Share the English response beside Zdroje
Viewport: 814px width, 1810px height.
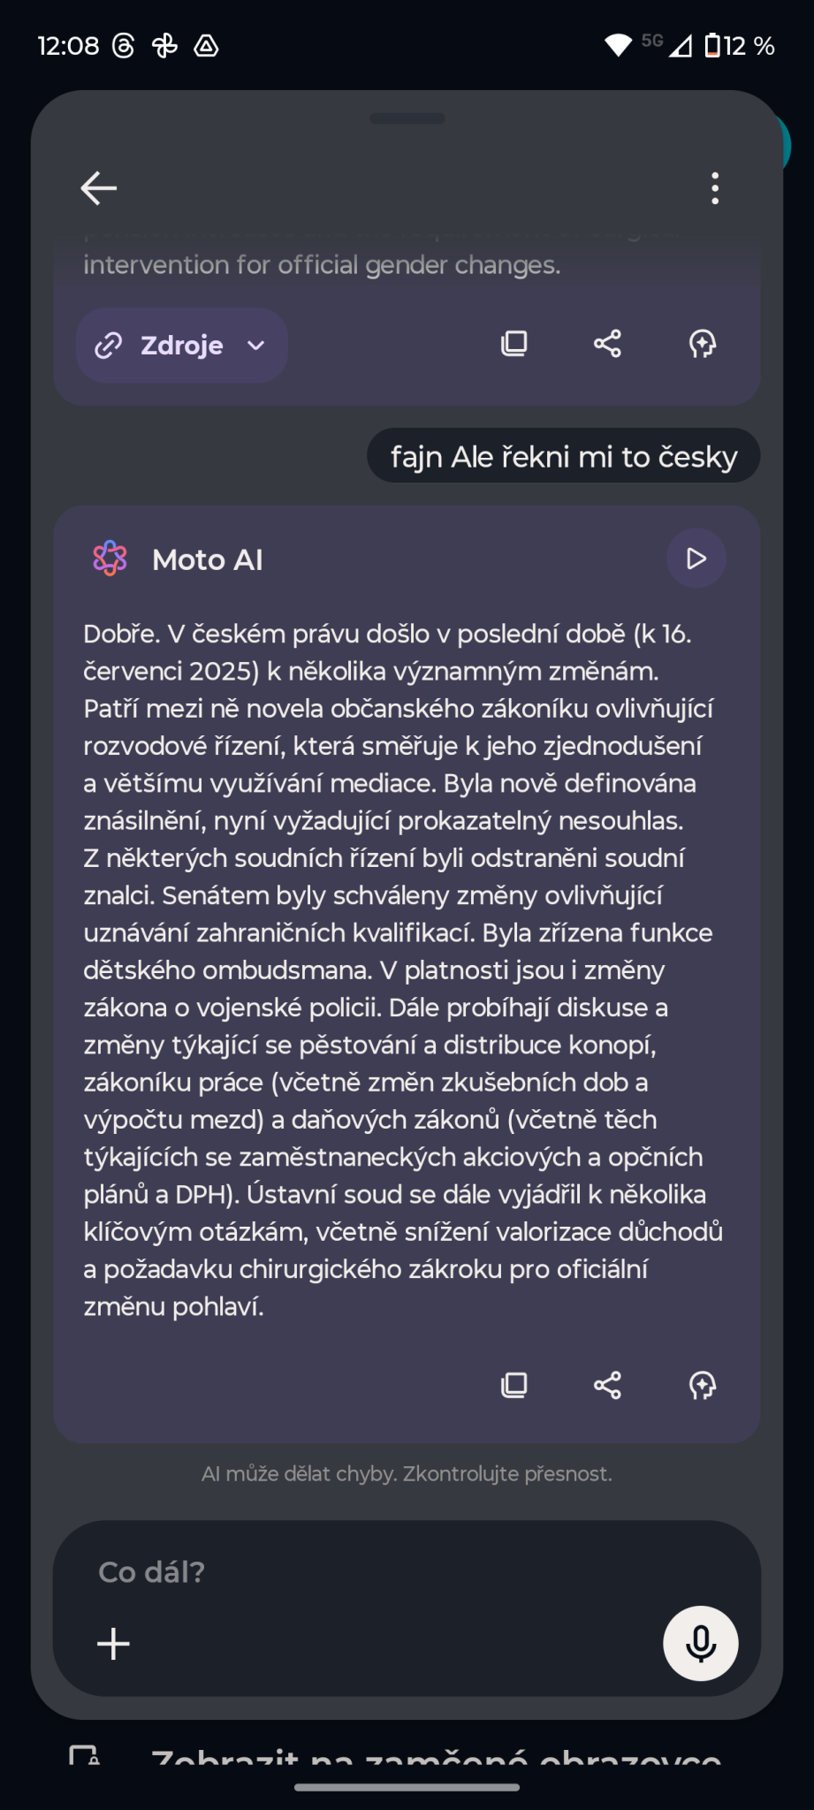[607, 344]
